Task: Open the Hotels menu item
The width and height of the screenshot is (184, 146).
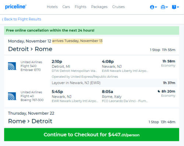Action: click(x=52, y=7)
